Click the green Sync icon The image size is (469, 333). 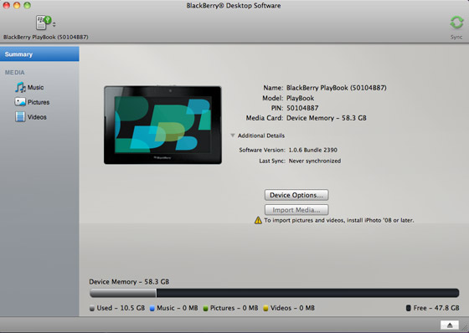tap(456, 23)
